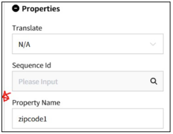Click the Sequence Id field label

click(32, 65)
